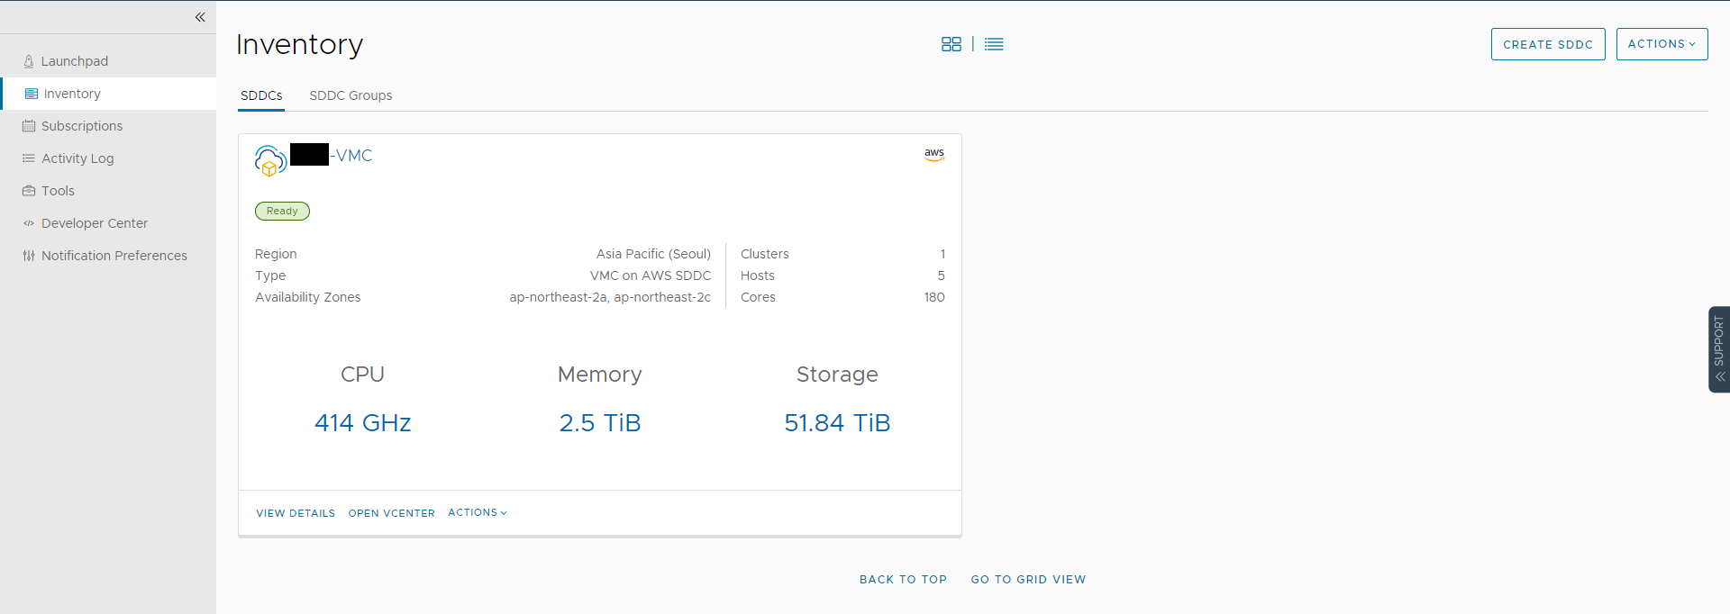Click the SDDC cloud icon
This screenshot has height=614, width=1730.
click(270, 161)
